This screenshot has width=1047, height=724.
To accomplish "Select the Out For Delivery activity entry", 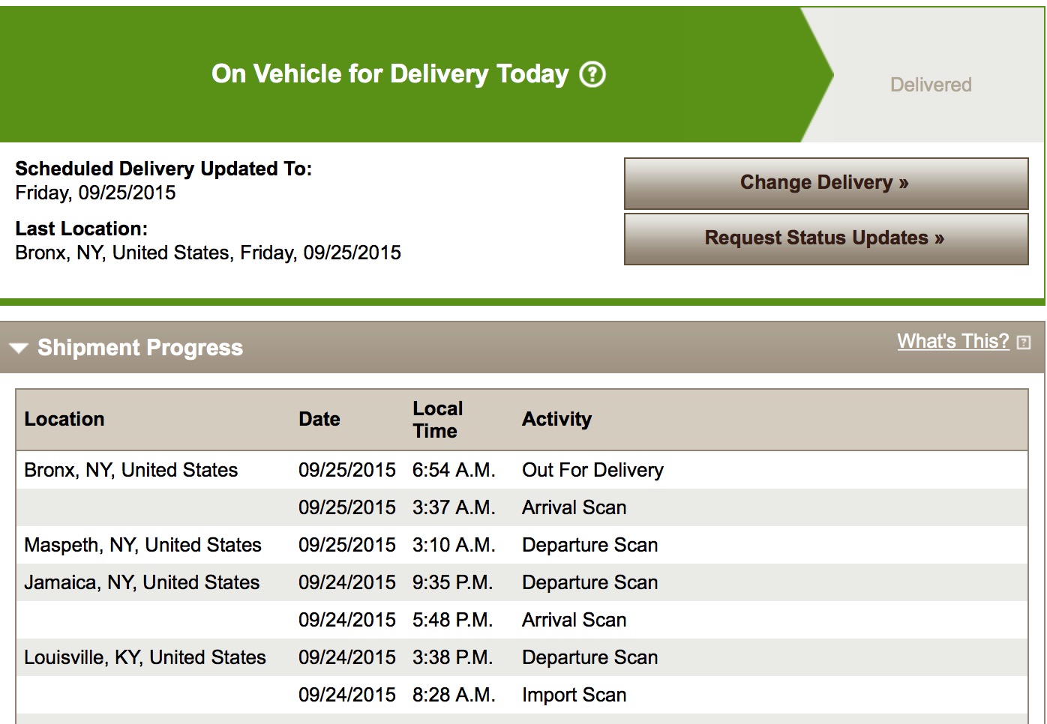I will pos(592,470).
